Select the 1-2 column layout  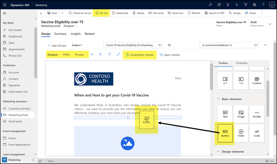tap(241, 81)
